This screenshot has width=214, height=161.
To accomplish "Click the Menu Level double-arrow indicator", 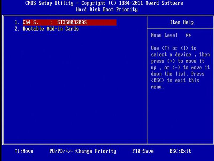I will [x=188, y=35].
